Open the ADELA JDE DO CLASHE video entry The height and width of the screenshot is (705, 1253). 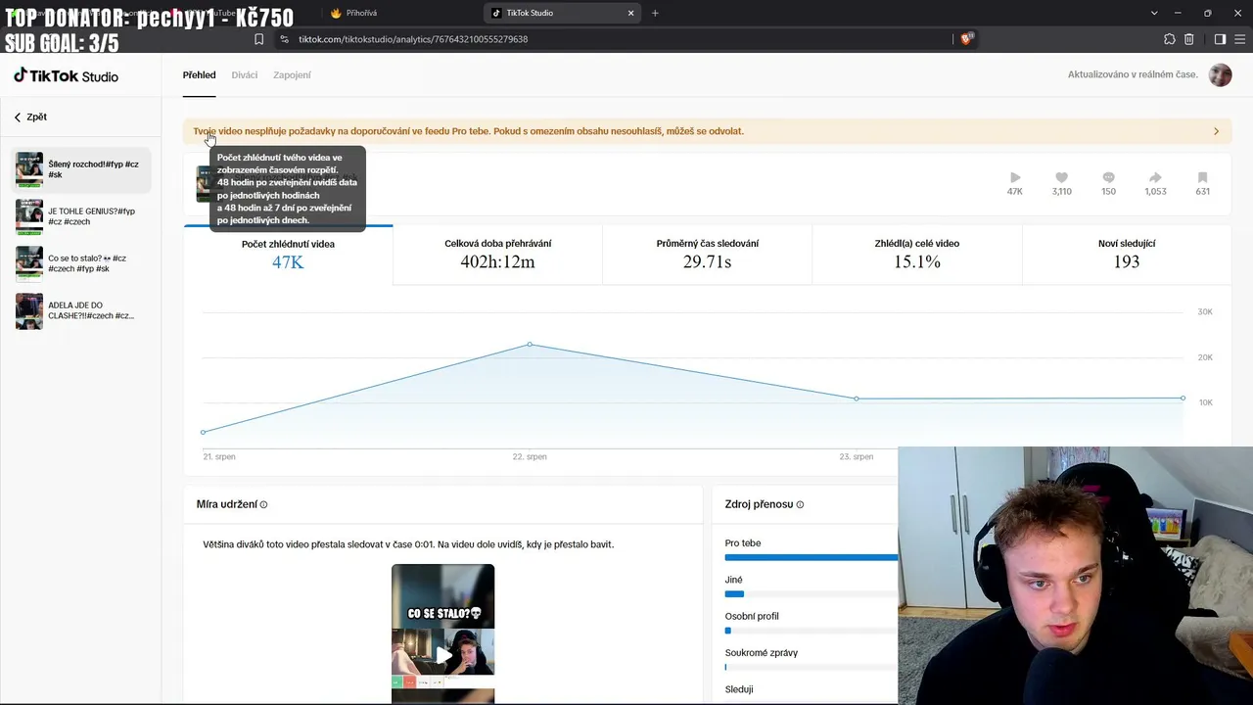tap(81, 311)
